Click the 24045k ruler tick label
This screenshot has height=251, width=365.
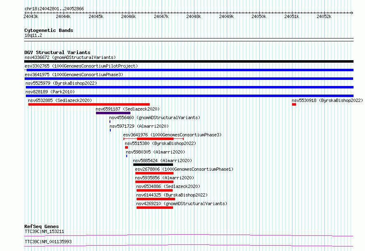click(96, 16)
